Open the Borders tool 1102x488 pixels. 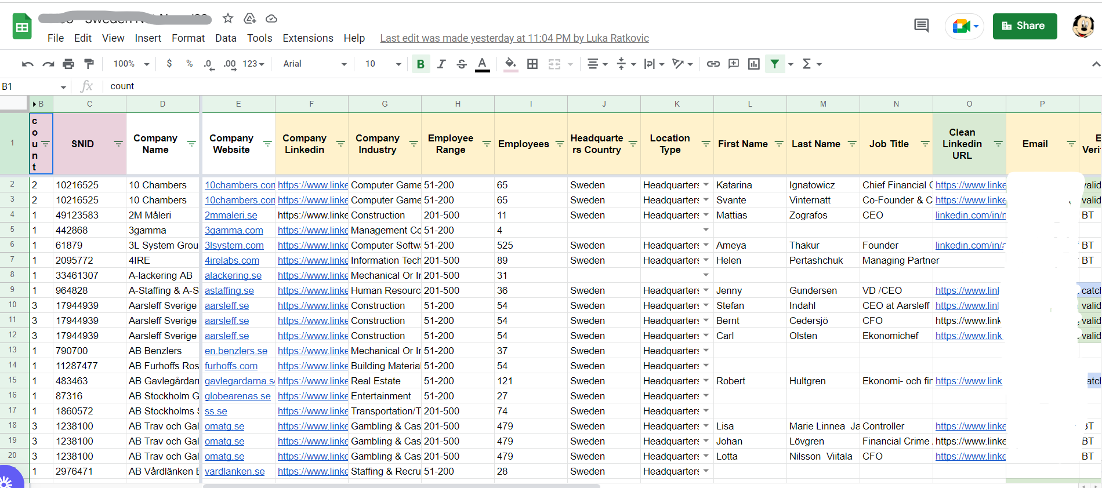click(532, 64)
